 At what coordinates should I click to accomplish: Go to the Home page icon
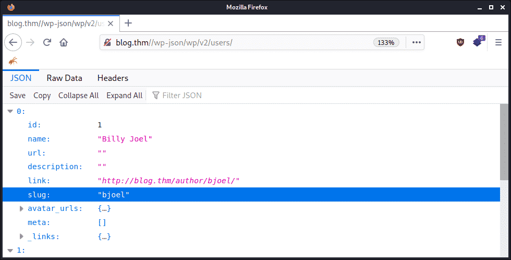(64, 42)
